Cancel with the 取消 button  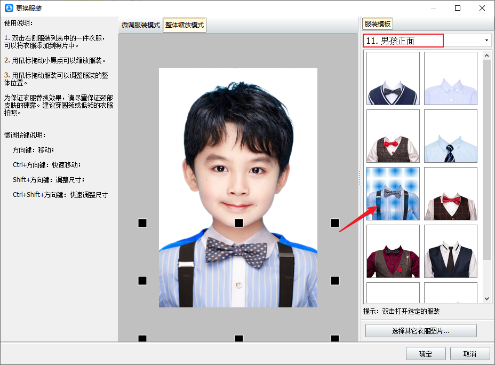coord(470,354)
